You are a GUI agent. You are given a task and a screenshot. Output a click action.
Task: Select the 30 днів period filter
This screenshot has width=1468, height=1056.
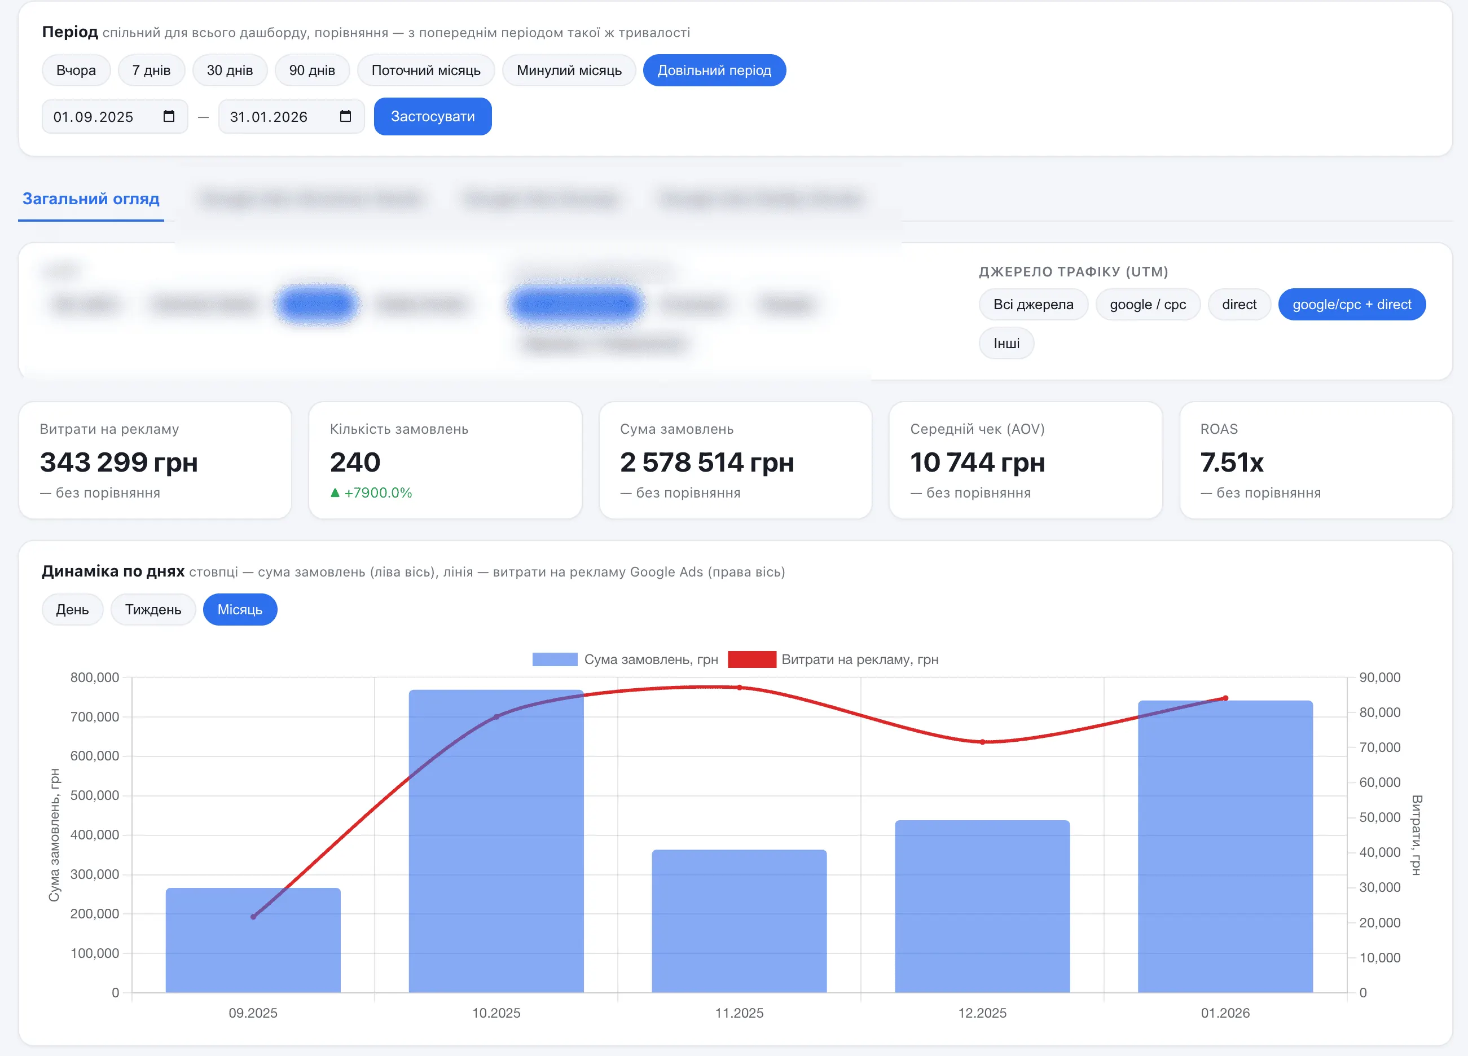tap(230, 70)
